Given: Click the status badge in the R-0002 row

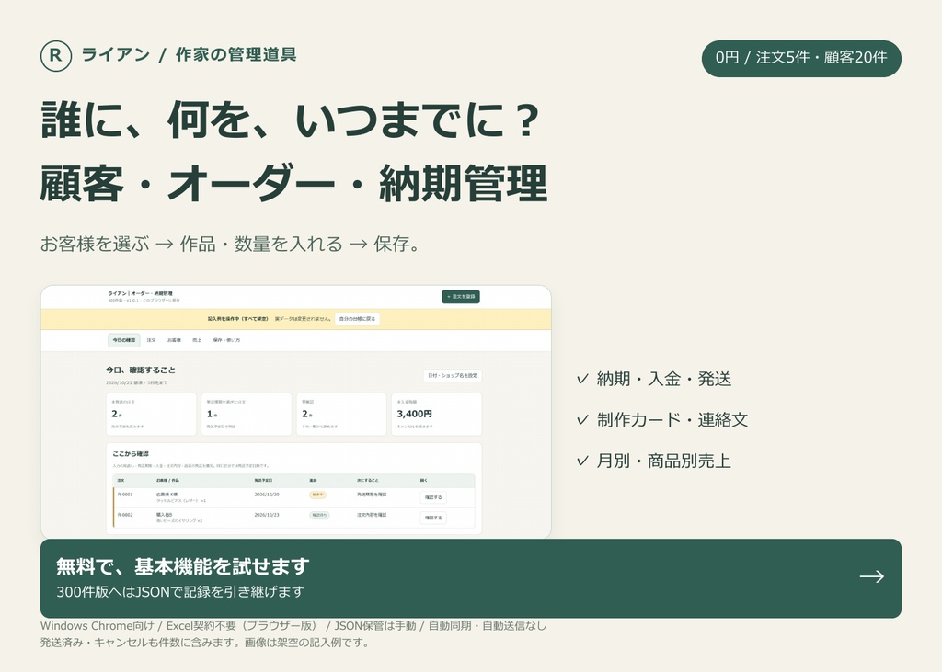Looking at the screenshot, I should tap(319, 515).
